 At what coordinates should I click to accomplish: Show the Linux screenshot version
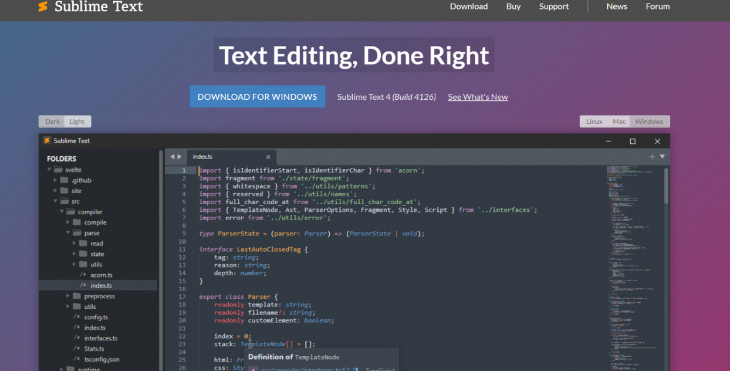click(594, 122)
